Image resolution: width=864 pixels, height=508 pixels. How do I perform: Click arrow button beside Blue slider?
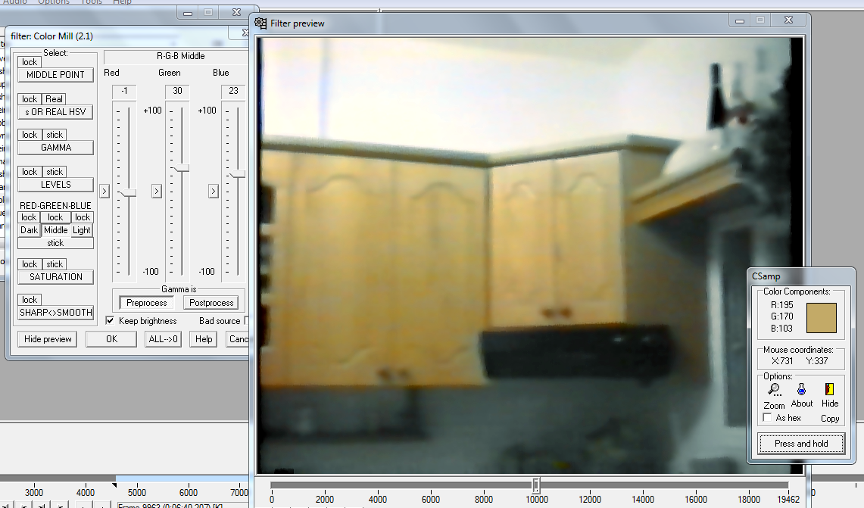(214, 192)
